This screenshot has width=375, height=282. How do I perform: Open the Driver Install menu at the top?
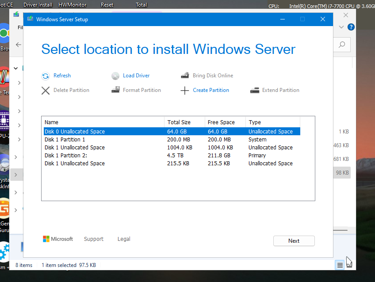[38, 4]
